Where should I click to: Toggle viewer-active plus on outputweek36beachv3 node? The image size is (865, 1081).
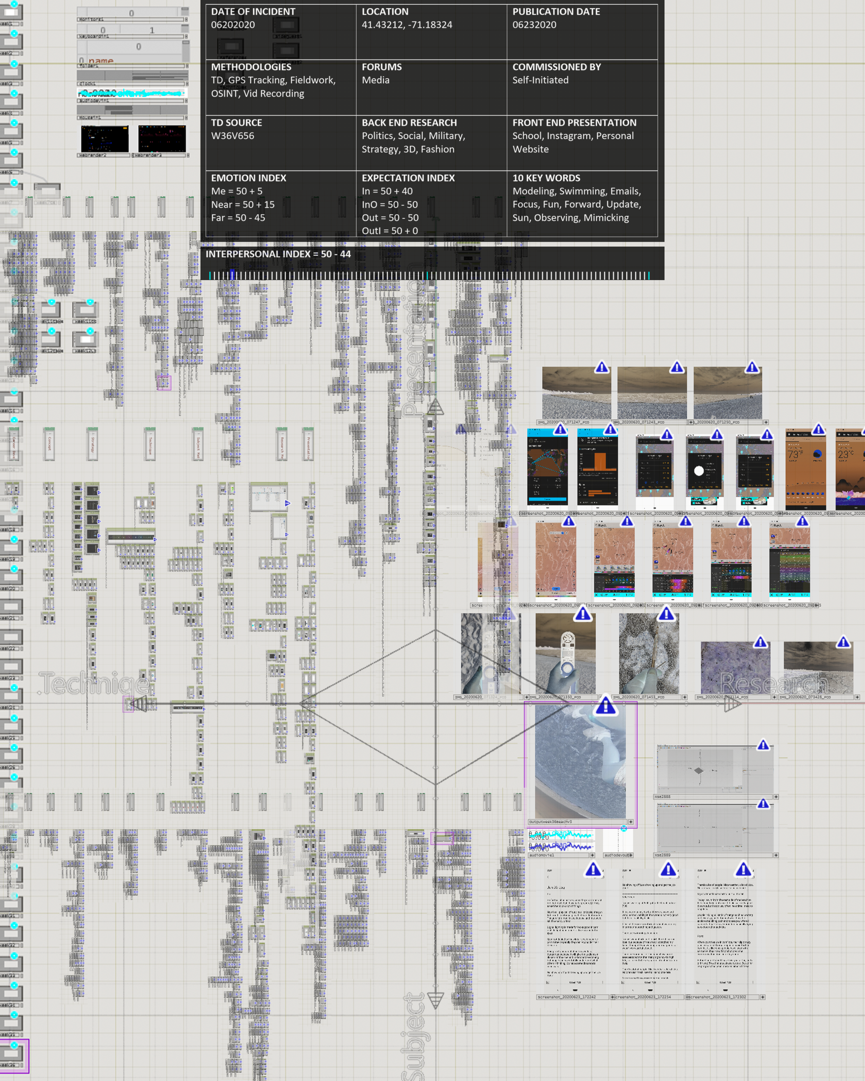pos(630,822)
